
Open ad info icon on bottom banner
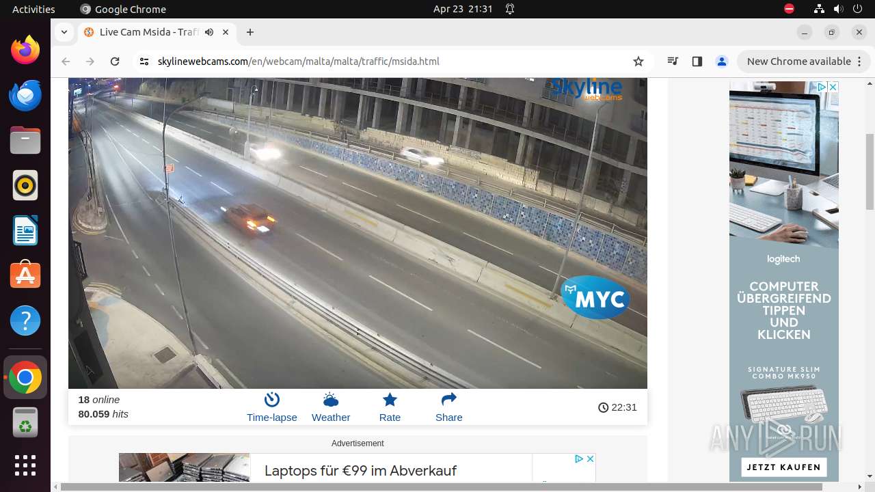578,459
